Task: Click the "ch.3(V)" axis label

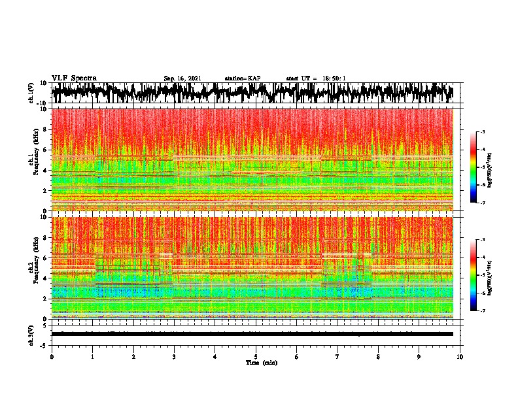Action: tap(29, 336)
